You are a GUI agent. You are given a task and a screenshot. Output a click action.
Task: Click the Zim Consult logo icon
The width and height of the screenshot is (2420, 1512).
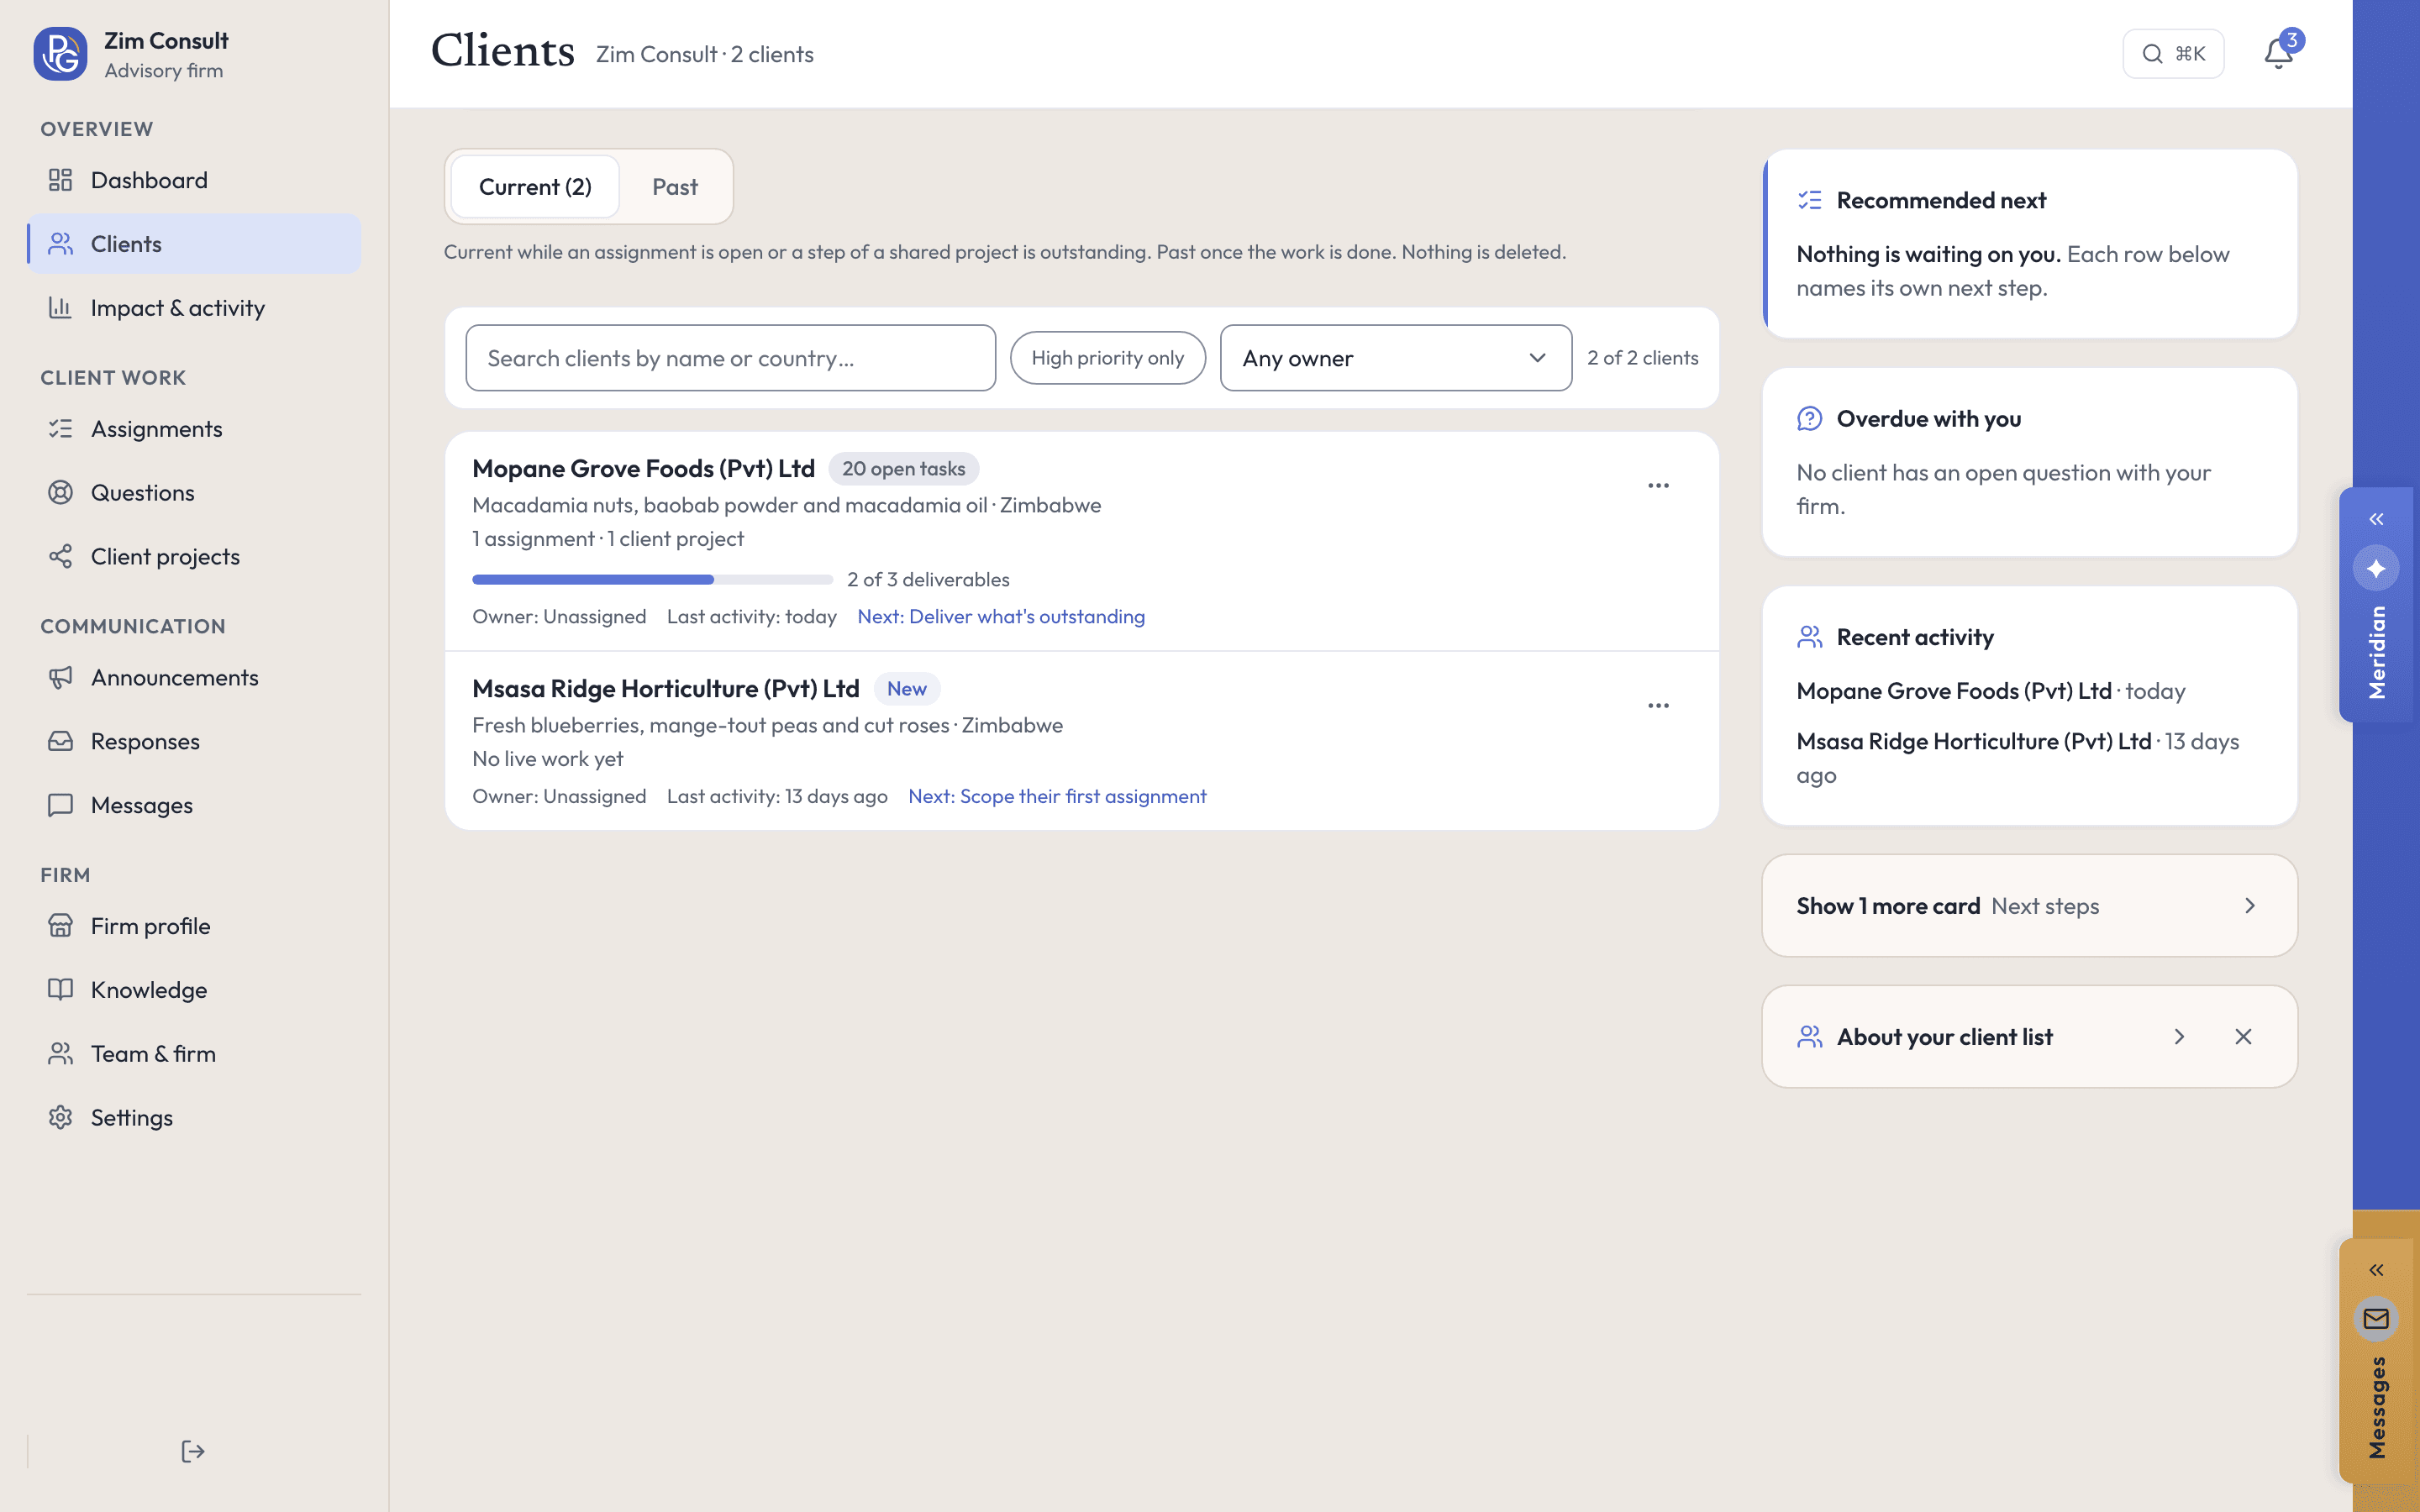(x=60, y=54)
